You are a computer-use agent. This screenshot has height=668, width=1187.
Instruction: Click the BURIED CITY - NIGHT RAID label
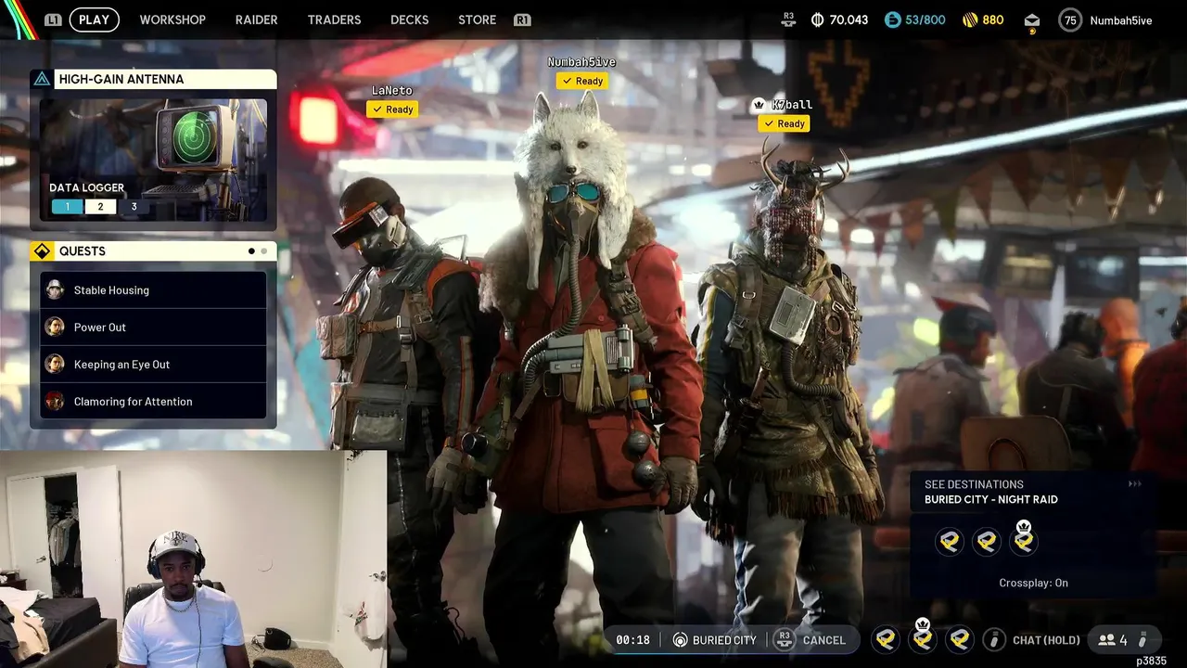990,499
